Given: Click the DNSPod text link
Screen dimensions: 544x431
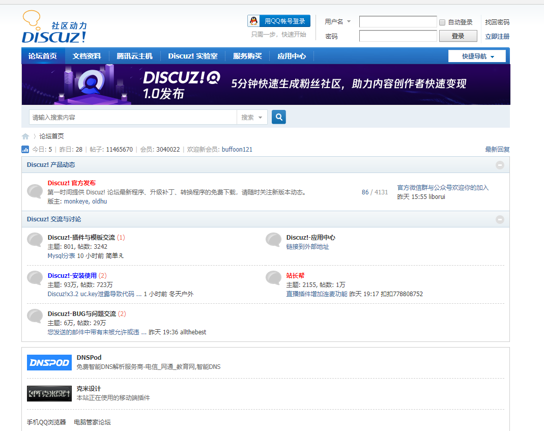Looking at the screenshot, I should (89, 357).
